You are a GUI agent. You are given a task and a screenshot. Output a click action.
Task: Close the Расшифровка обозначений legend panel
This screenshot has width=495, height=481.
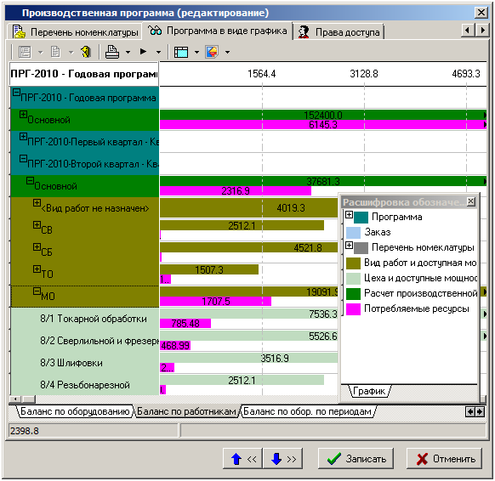coord(470,201)
